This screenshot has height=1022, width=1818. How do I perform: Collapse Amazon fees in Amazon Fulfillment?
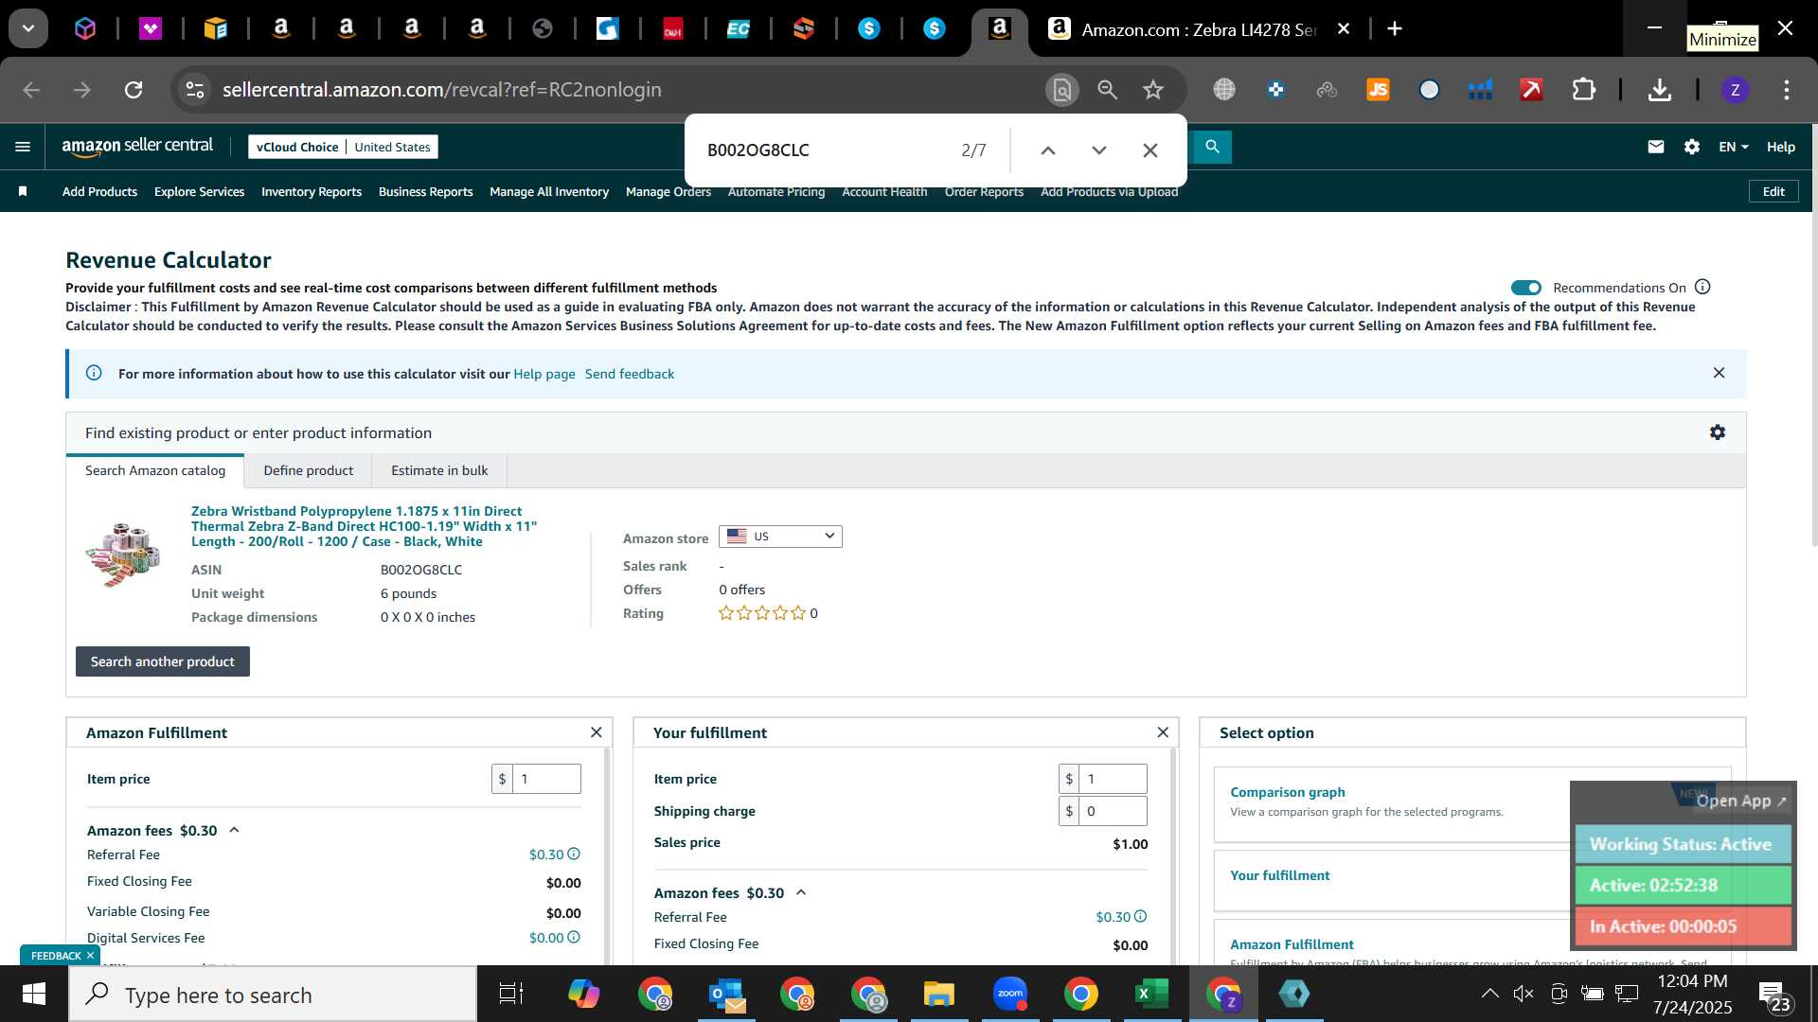tap(234, 830)
